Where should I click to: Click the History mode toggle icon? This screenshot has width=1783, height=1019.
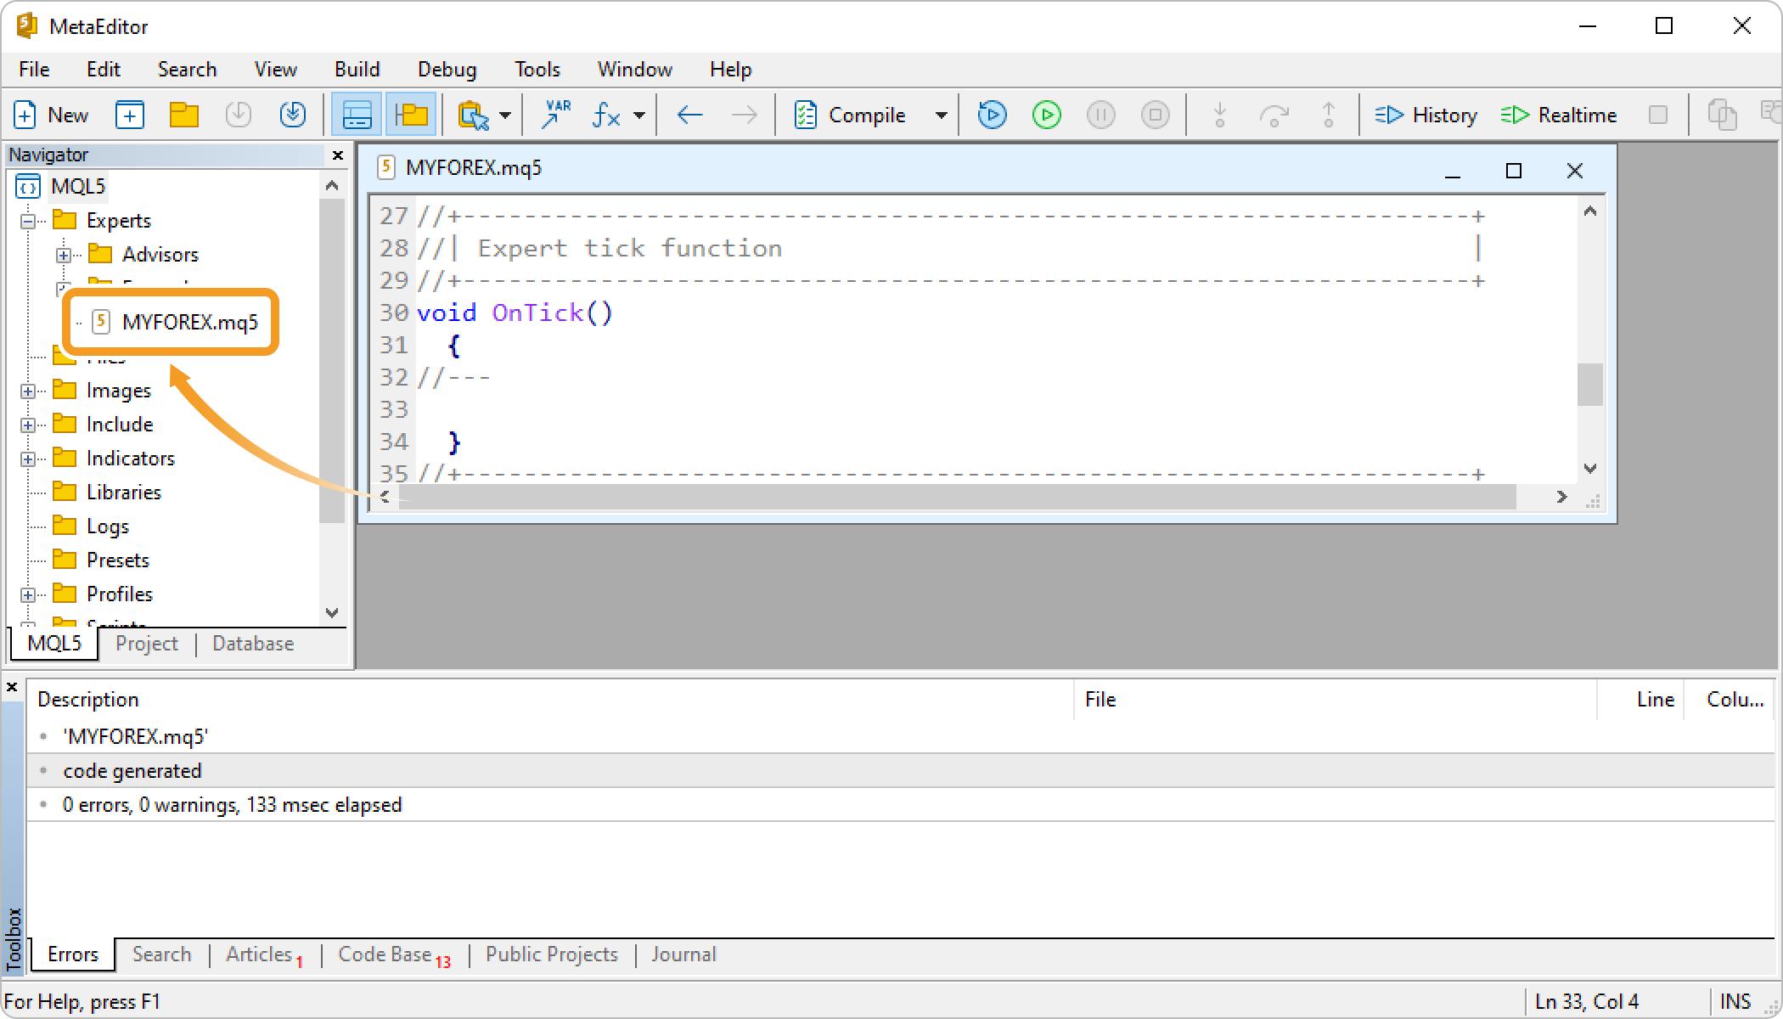(x=1426, y=114)
